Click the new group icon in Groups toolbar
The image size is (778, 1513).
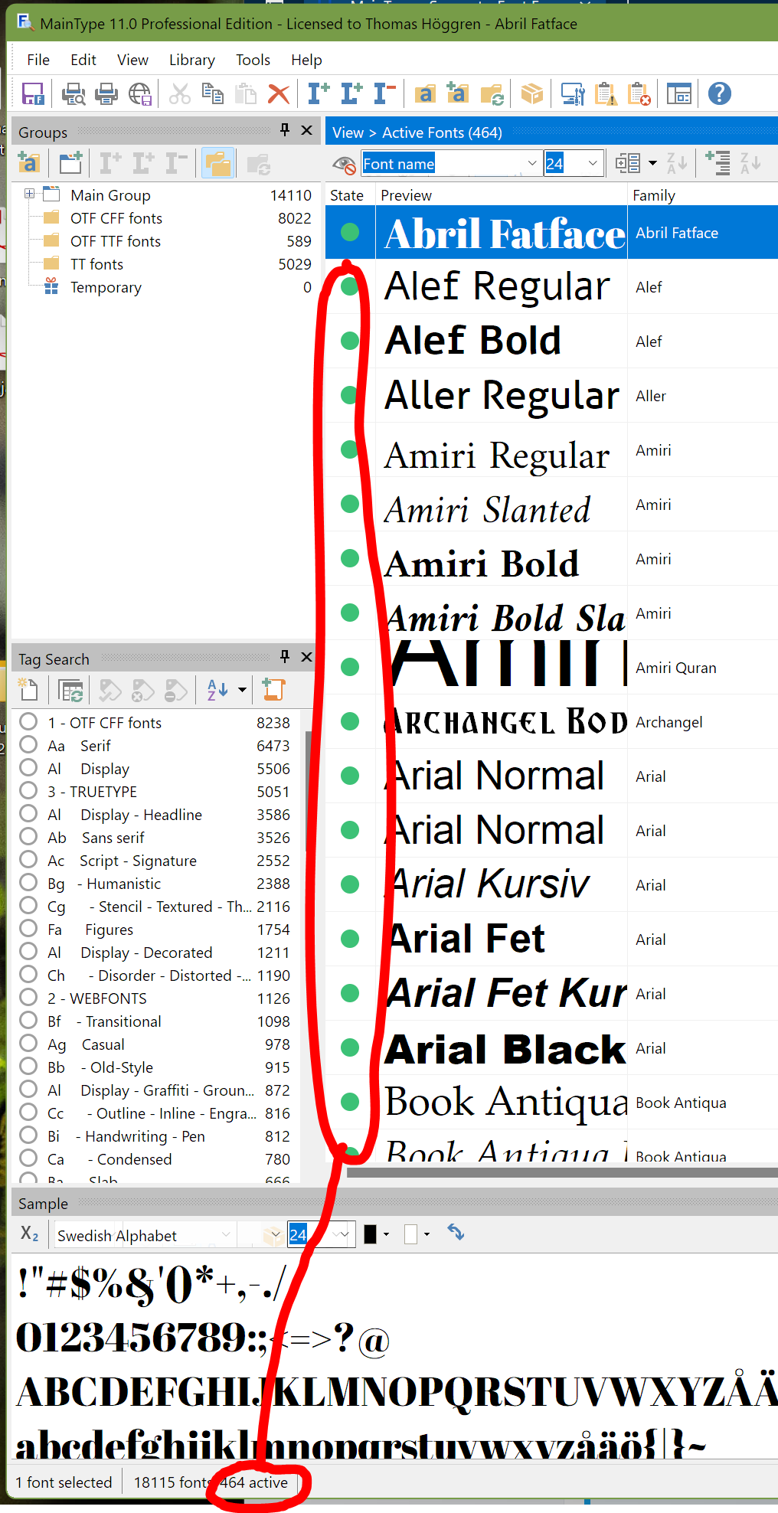(x=70, y=163)
